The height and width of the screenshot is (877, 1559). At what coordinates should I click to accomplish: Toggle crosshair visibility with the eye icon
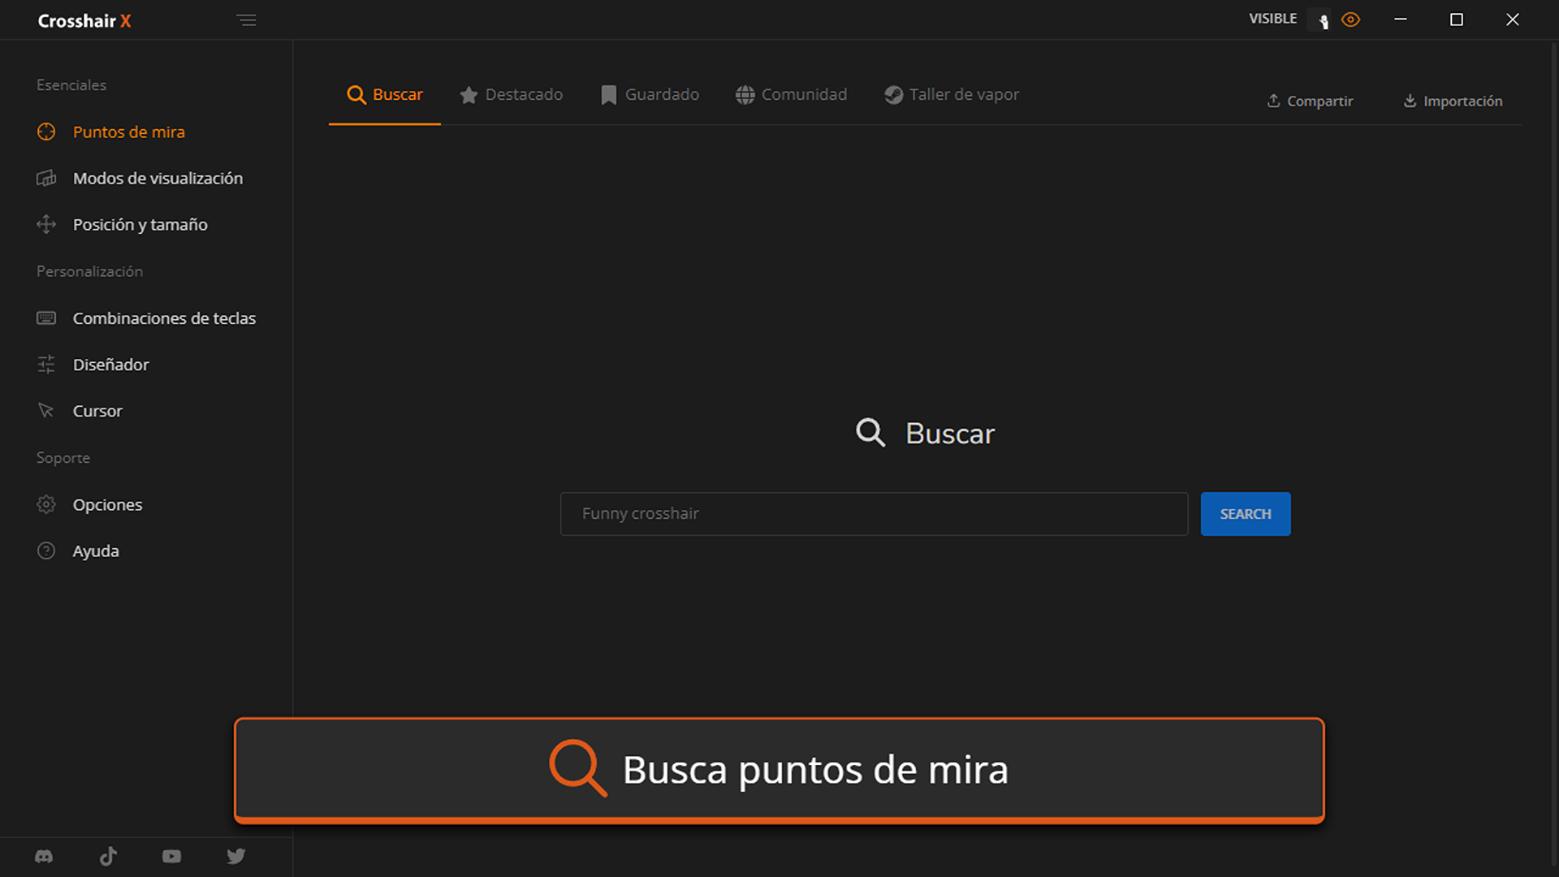tap(1351, 20)
